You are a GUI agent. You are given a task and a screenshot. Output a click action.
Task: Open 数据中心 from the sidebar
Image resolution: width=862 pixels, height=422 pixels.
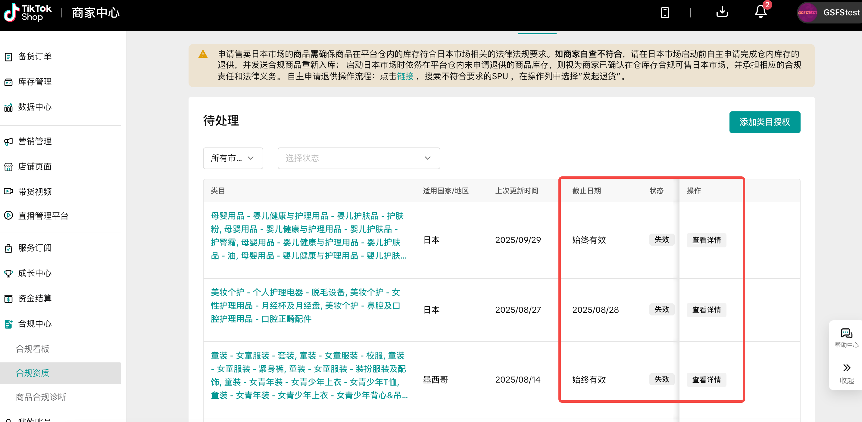34,107
